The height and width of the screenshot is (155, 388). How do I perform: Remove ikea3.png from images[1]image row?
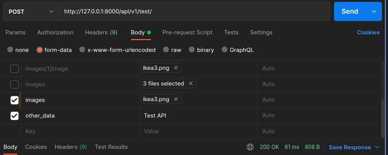click(176, 68)
